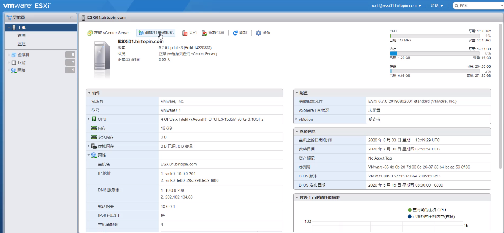Click 创建/注册虚拟机 toolbar button
Image resolution: width=504 pixels, height=233 pixels.
point(156,33)
